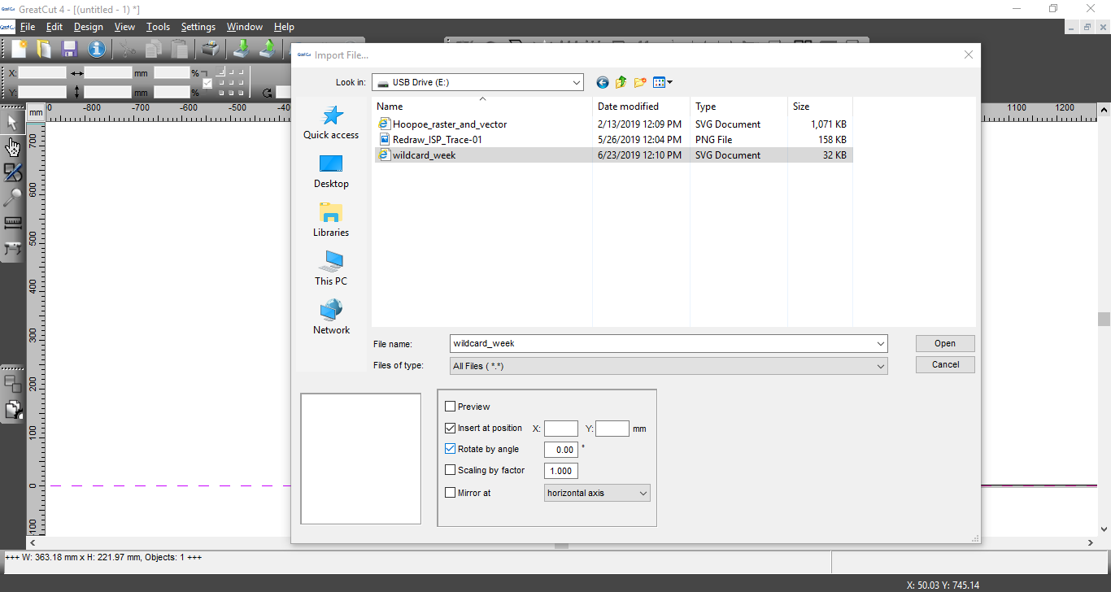Enable Mirror at checkbox

tap(451, 493)
